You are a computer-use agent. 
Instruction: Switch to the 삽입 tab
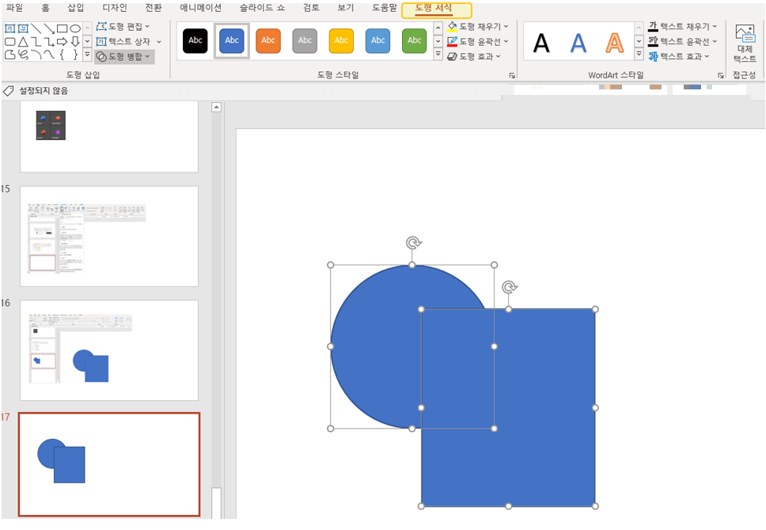[x=76, y=8]
